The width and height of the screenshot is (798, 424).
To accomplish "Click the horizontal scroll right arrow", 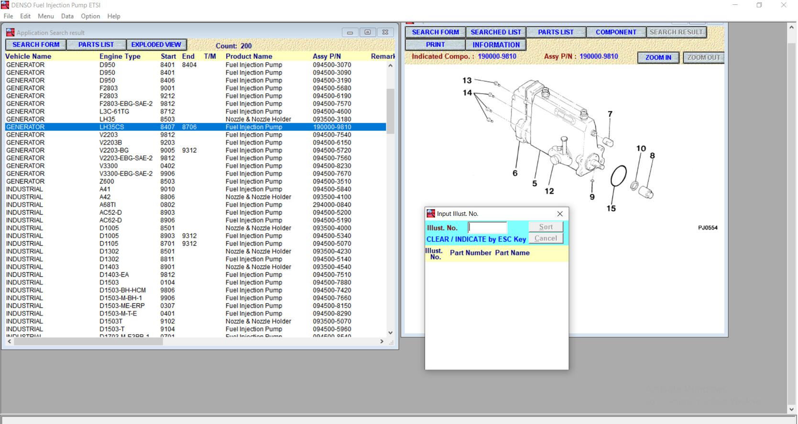I will point(382,341).
